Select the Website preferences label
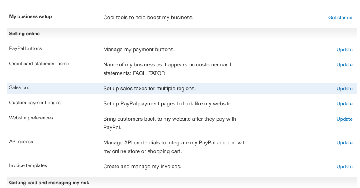The height and width of the screenshot is (188, 360). pos(31,118)
